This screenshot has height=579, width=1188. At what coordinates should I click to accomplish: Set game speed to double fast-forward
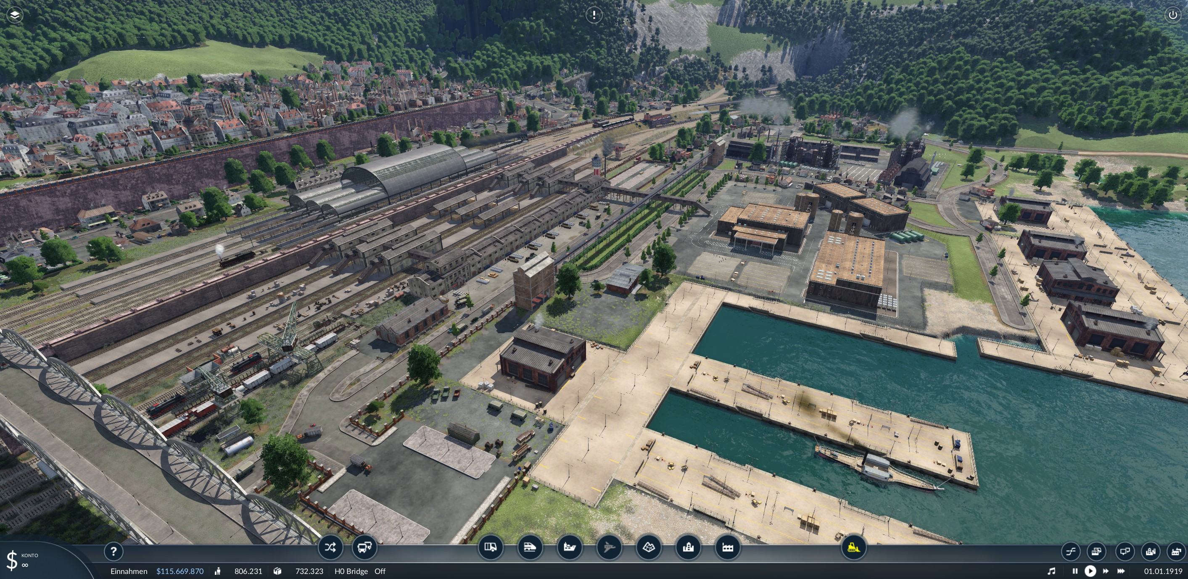pyautogui.click(x=1106, y=571)
